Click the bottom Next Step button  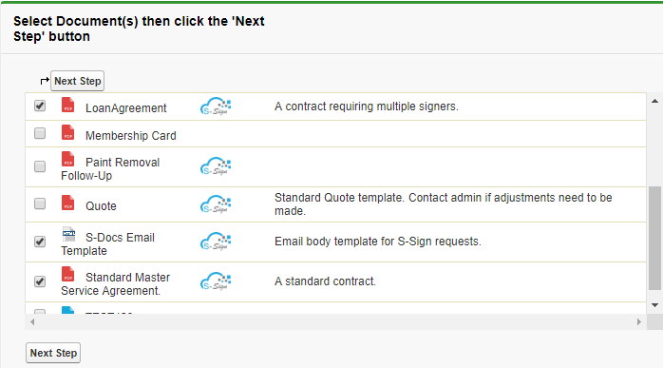click(x=53, y=353)
